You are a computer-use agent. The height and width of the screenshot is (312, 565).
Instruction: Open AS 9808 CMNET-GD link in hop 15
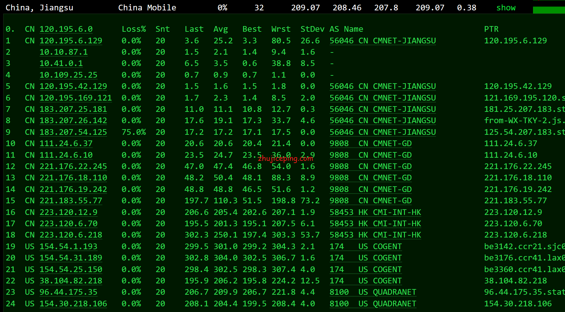(x=371, y=200)
